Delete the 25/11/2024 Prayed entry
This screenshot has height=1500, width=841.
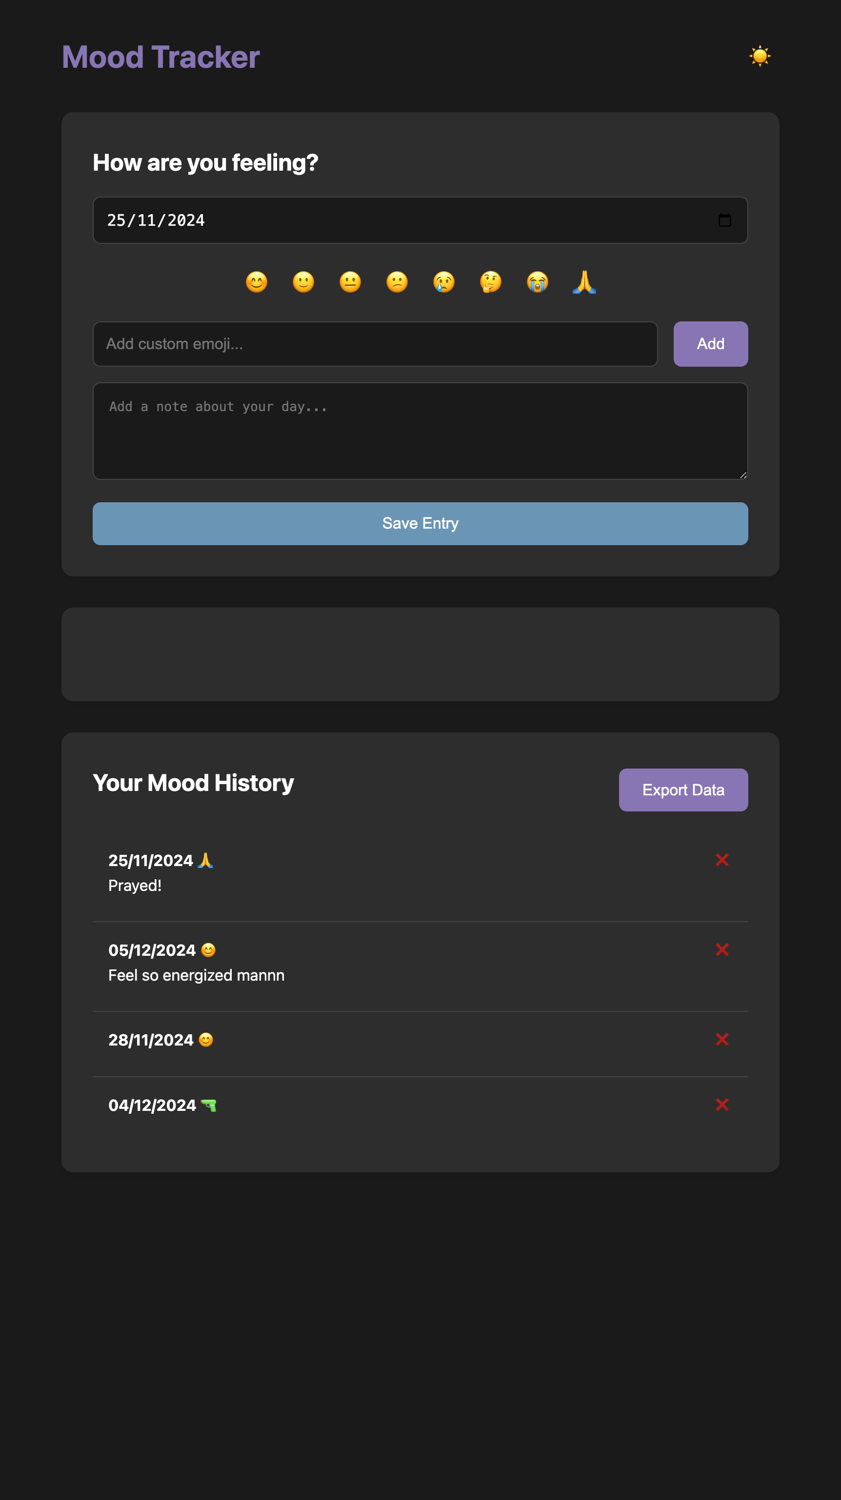[x=722, y=860]
